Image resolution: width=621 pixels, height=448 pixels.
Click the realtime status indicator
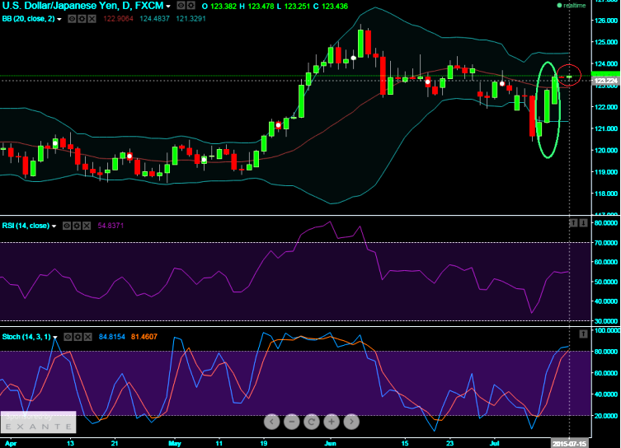pyautogui.click(x=571, y=6)
